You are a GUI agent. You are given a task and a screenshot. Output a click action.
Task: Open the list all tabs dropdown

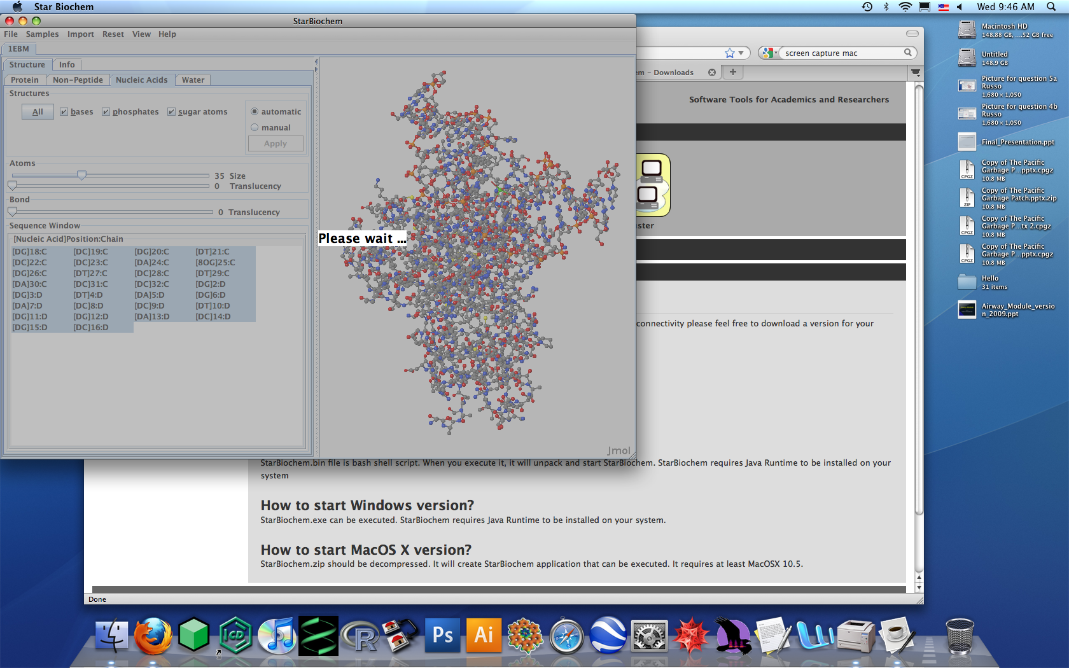click(x=916, y=72)
